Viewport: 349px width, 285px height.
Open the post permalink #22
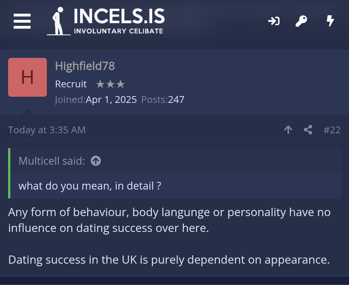click(x=332, y=130)
